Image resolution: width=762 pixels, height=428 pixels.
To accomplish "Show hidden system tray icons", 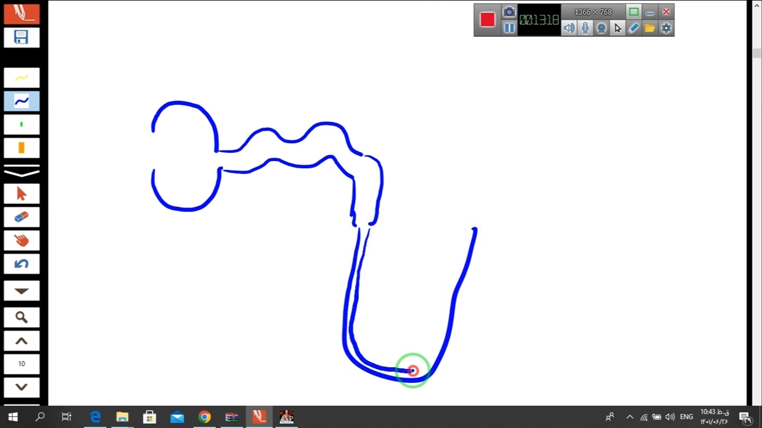I will (630, 417).
